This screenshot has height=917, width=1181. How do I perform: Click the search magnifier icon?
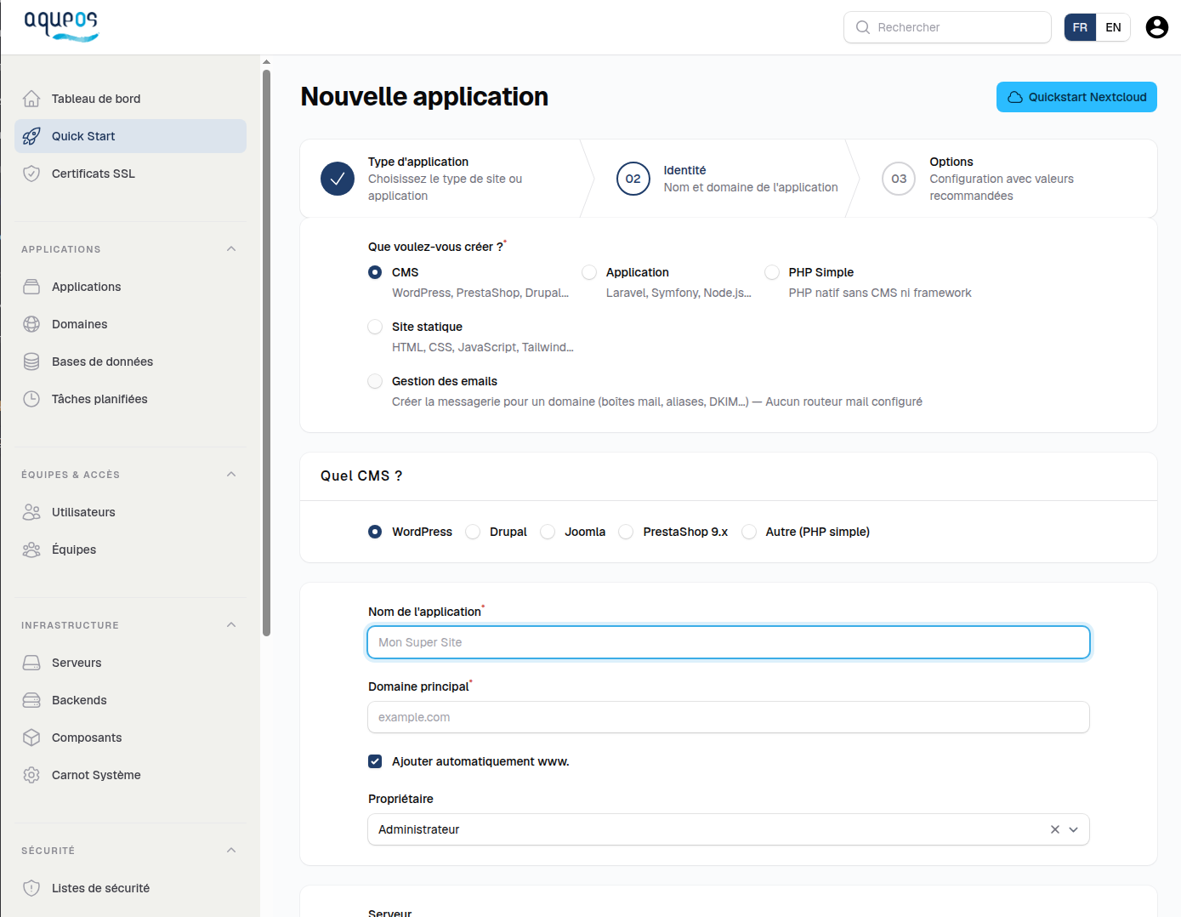(863, 27)
